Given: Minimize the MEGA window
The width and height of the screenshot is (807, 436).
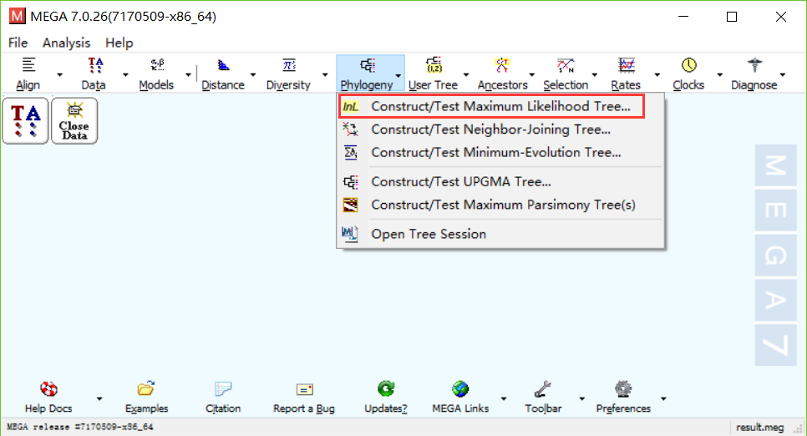Looking at the screenshot, I should 683,17.
